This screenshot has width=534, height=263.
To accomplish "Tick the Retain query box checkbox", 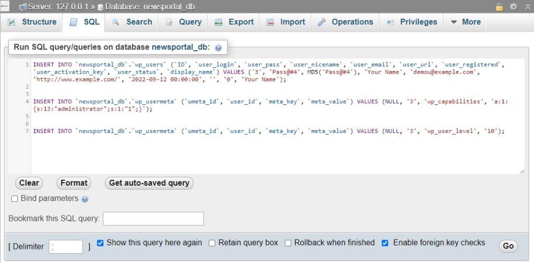I will (212, 243).
